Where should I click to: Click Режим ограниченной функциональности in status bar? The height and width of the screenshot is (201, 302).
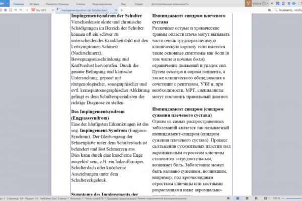tap(162, 198)
